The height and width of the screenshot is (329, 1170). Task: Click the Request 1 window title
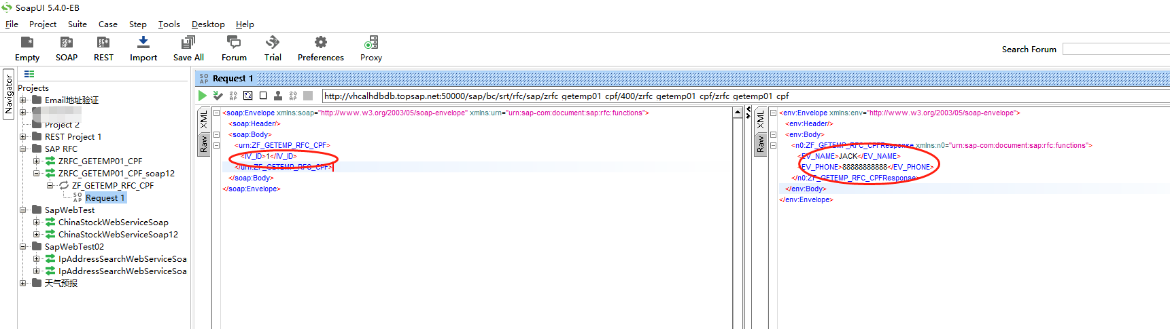point(233,78)
